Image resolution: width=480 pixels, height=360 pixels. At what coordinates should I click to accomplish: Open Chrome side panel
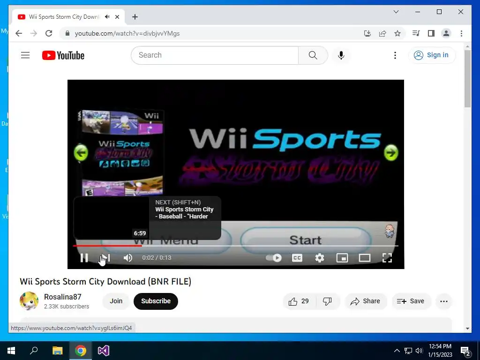pyautogui.click(x=431, y=33)
